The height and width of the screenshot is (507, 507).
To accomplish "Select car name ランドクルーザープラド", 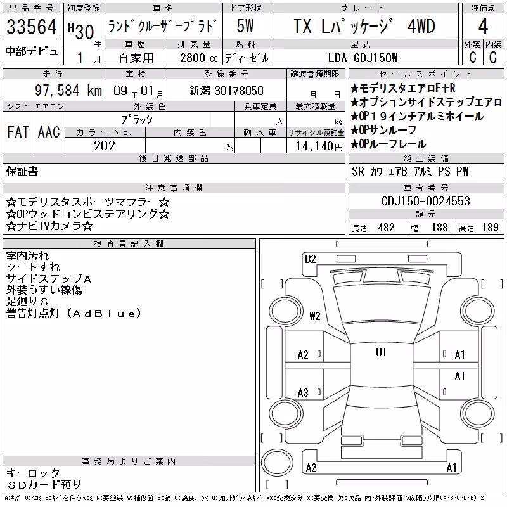I will (x=163, y=26).
